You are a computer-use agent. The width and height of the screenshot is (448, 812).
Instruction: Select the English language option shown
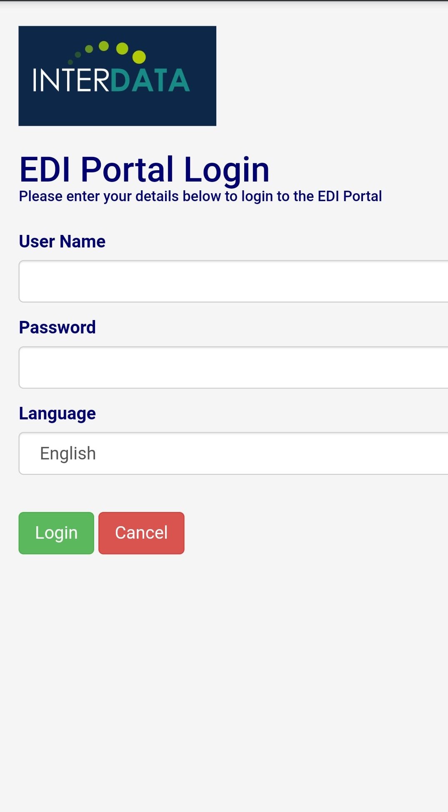[68, 454]
